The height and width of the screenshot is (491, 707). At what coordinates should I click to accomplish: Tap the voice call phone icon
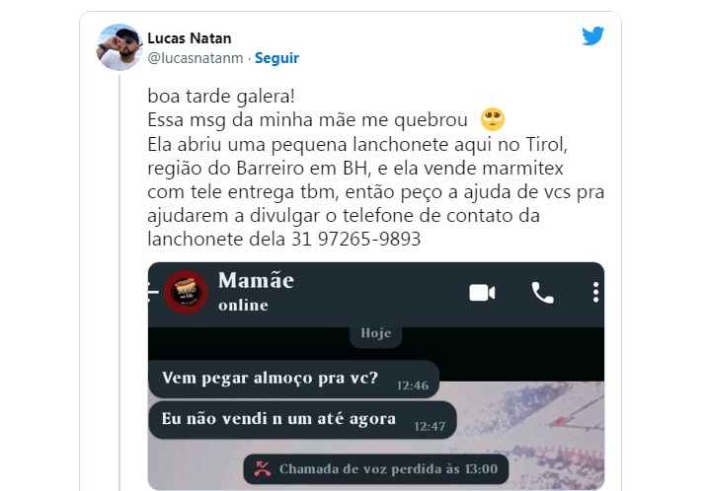coord(542,293)
